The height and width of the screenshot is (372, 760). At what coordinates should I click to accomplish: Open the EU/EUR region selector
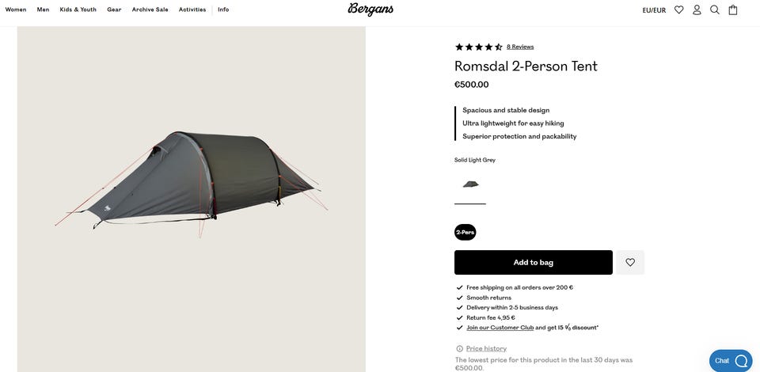pyautogui.click(x=654, y=10)
